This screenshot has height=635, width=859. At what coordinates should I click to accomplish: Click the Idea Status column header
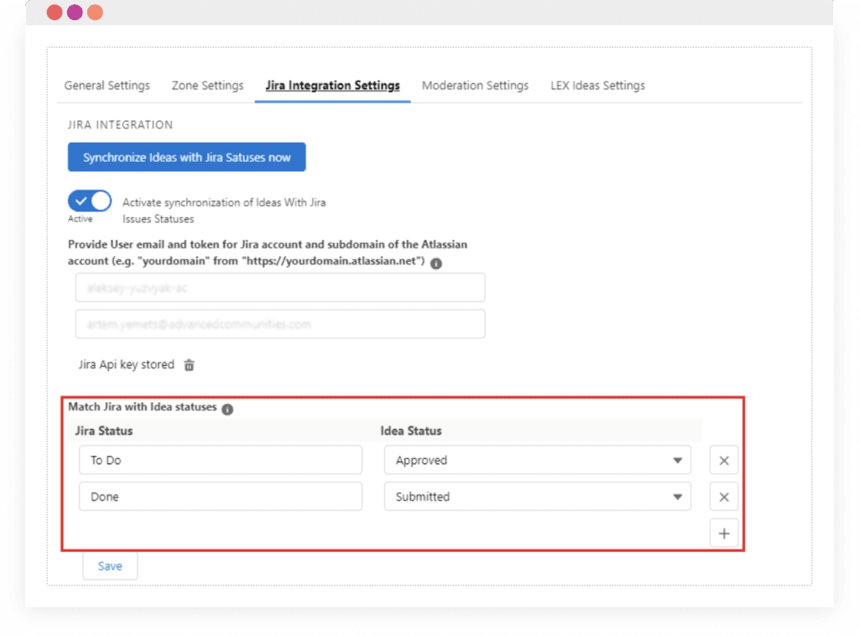pyautogui.click(x=411, y=430)
